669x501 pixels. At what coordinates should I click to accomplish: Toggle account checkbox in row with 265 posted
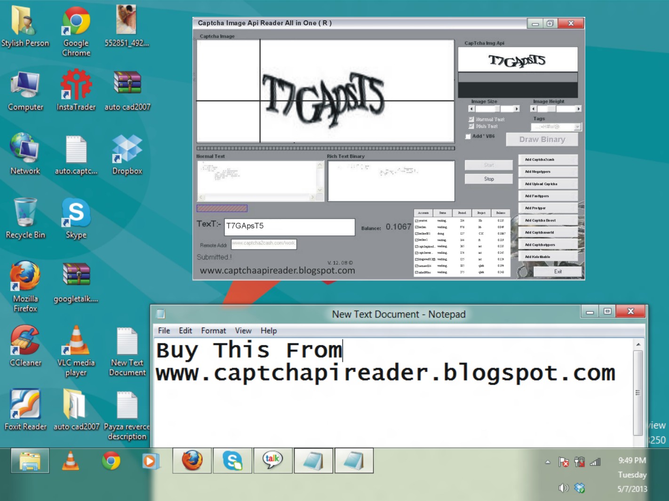[x=416, y=246]
